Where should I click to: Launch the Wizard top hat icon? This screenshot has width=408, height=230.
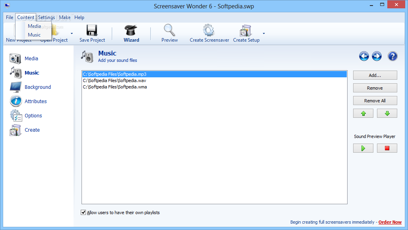pos(131,31)
